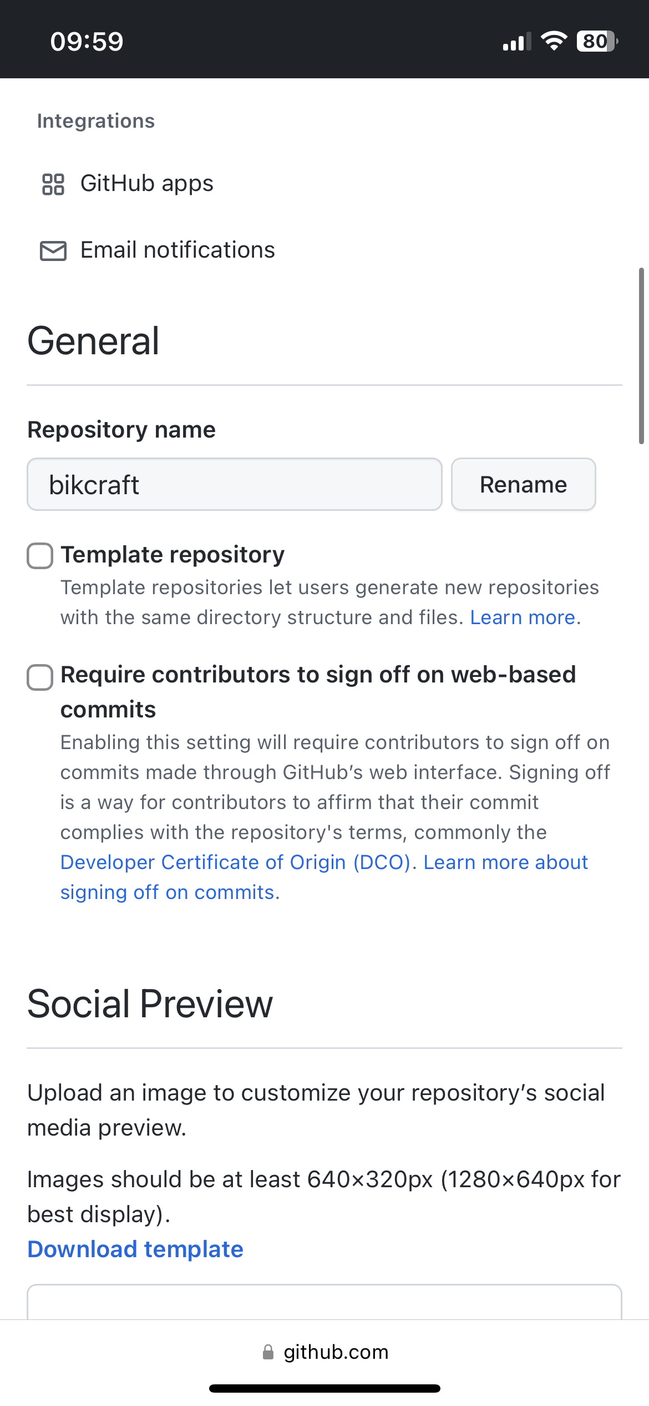Click the email notifications envelope icon

pyautogui.click(x=52, y=250)
